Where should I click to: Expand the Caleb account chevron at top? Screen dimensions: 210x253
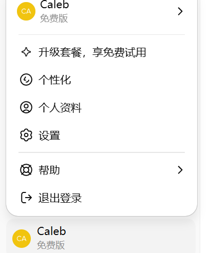[180, 11]
